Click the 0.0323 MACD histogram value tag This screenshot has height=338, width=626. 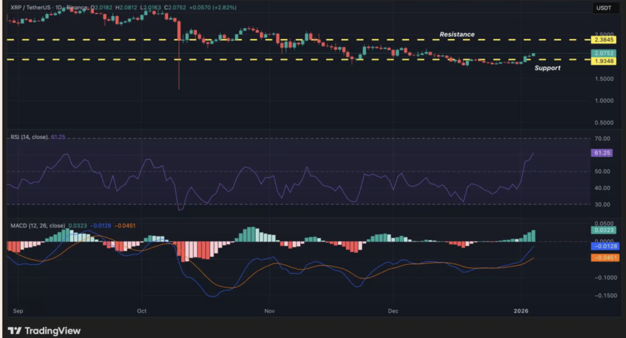(603, 230)
